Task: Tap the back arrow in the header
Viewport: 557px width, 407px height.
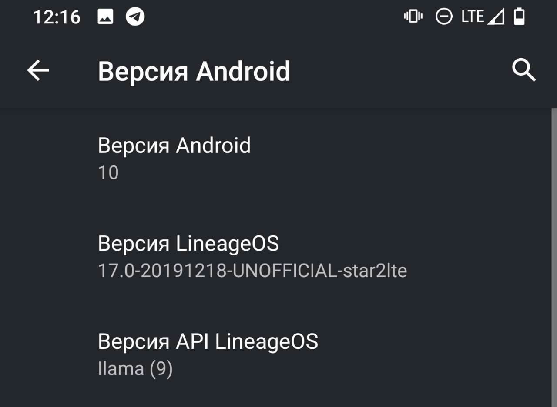Action: point(38,71)
